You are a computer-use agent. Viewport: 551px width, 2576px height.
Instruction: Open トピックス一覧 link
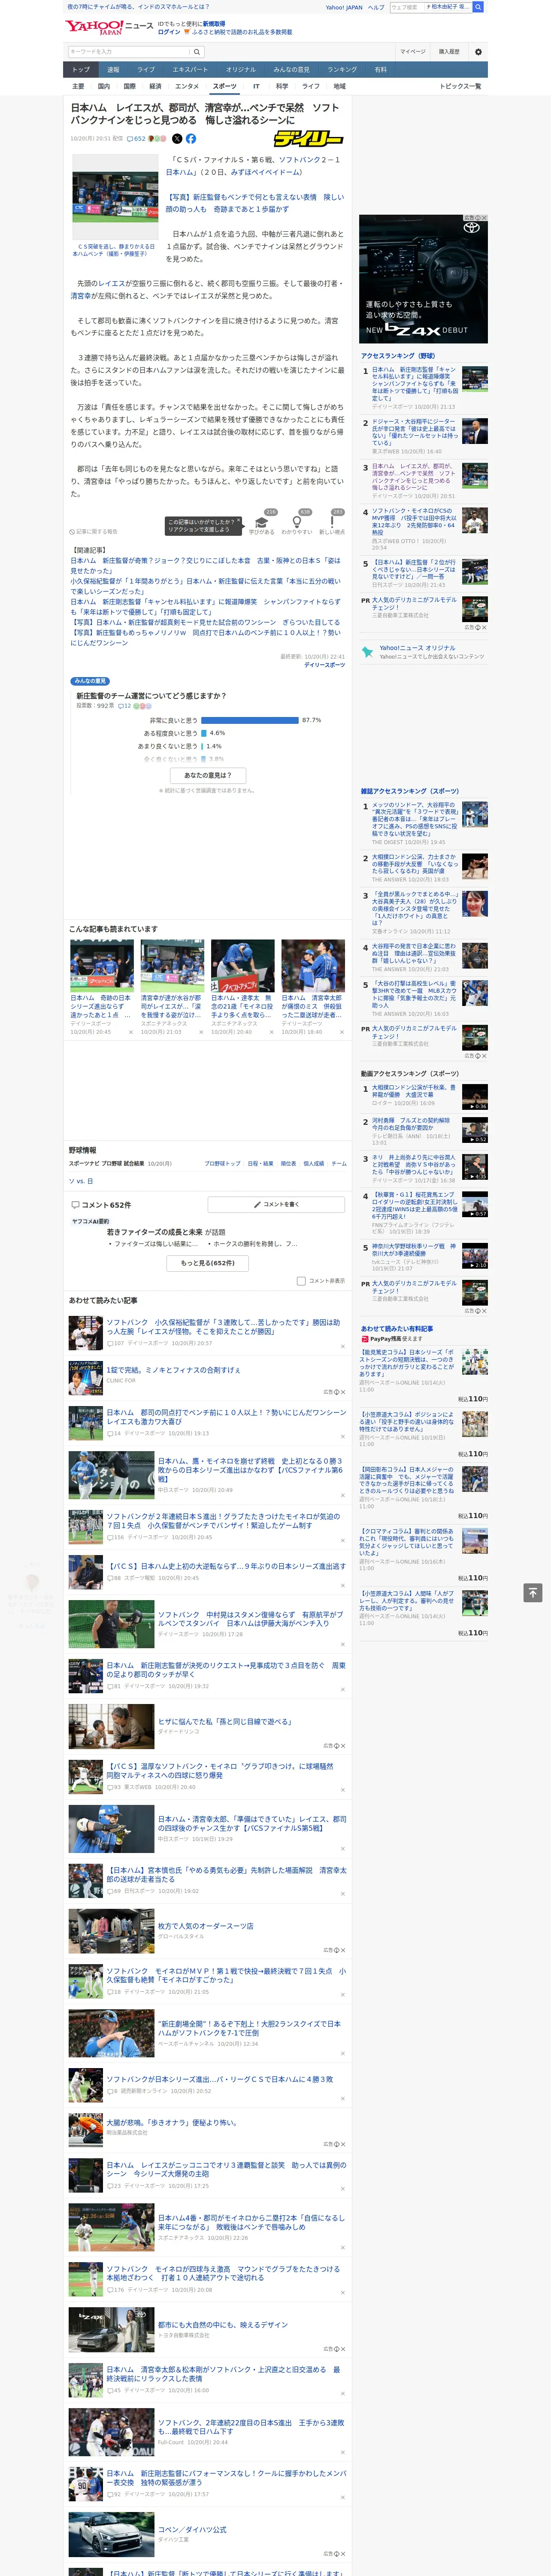[x=460, y=86]
